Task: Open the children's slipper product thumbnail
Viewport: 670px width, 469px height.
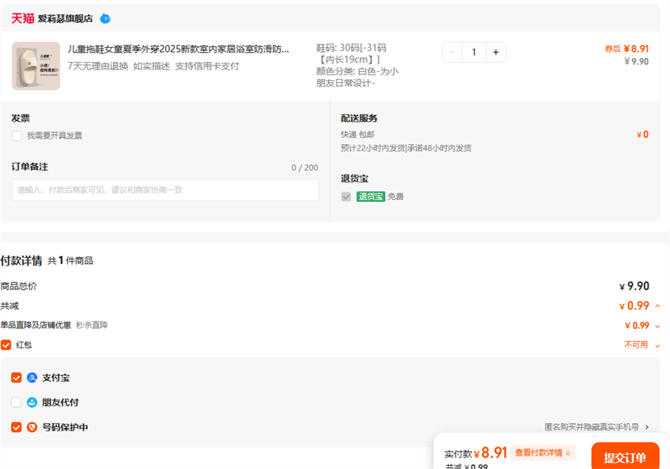Action: tap(35, 65)
